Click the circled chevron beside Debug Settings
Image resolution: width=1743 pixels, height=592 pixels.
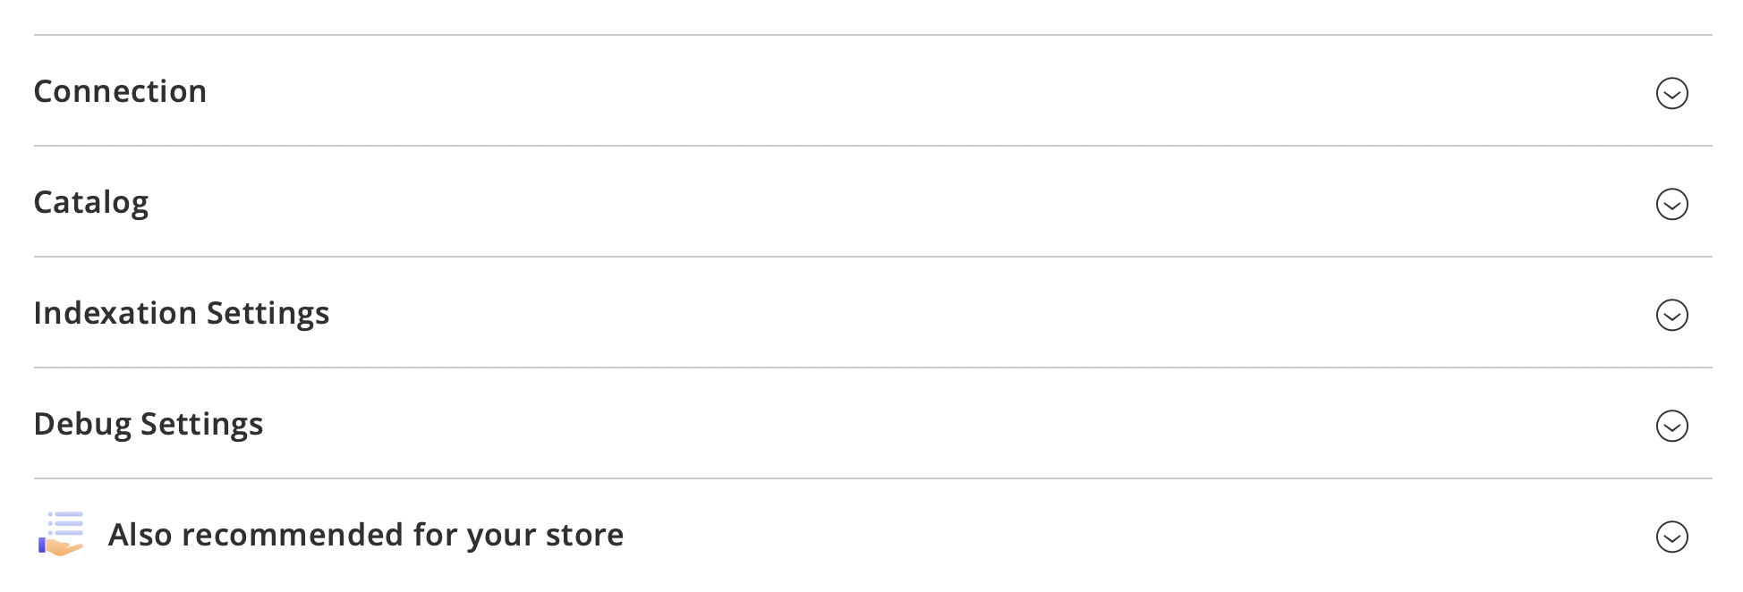point(1671,426)
